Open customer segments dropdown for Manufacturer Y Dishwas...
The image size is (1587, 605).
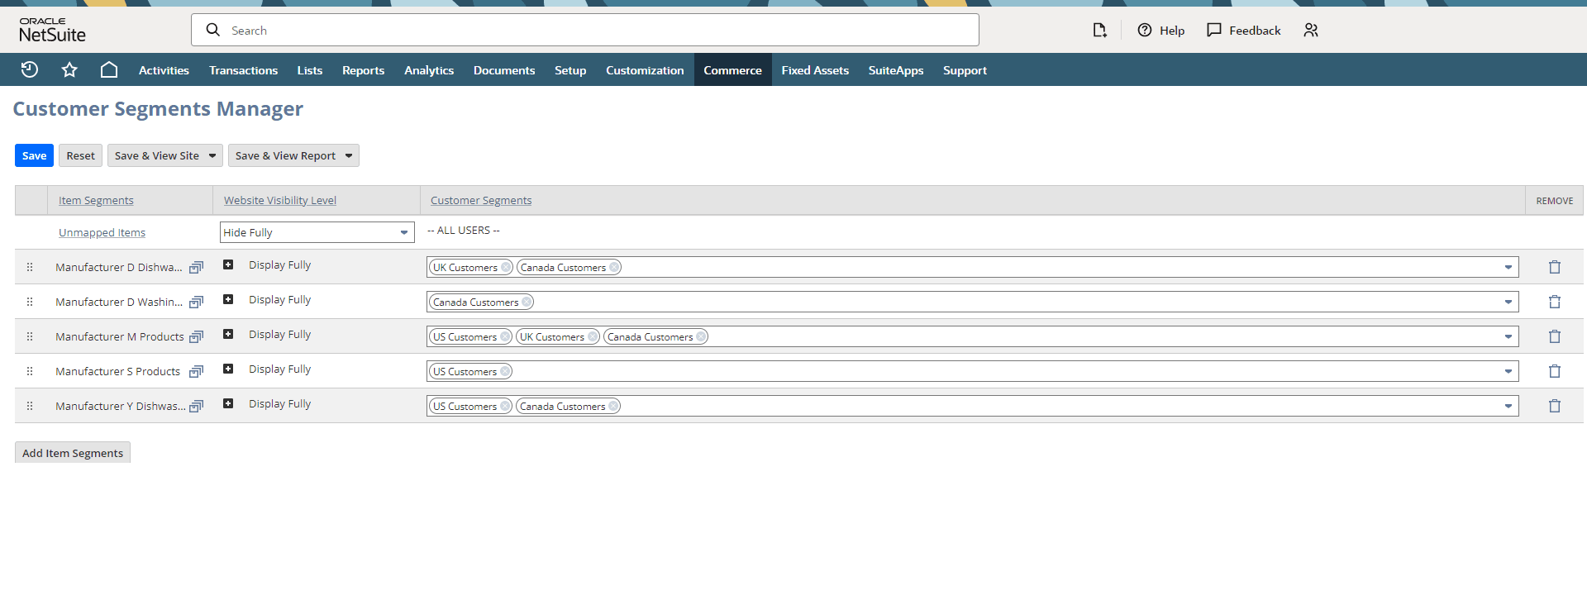1508,406
